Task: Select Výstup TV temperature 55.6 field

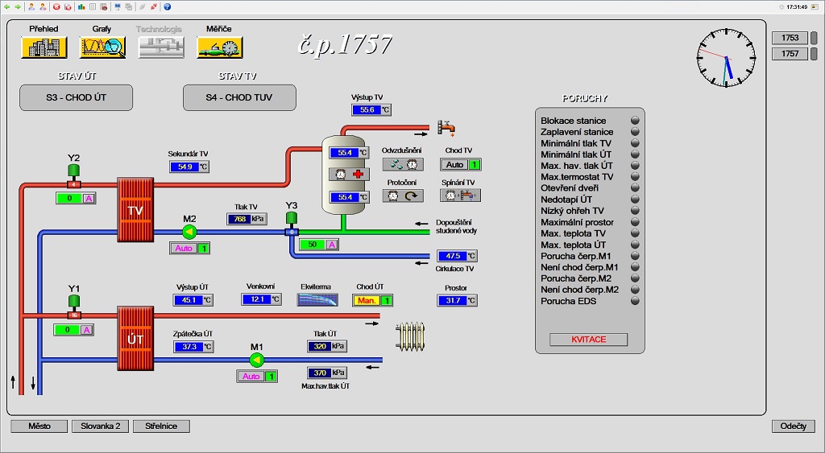Action: coord(371,110)
